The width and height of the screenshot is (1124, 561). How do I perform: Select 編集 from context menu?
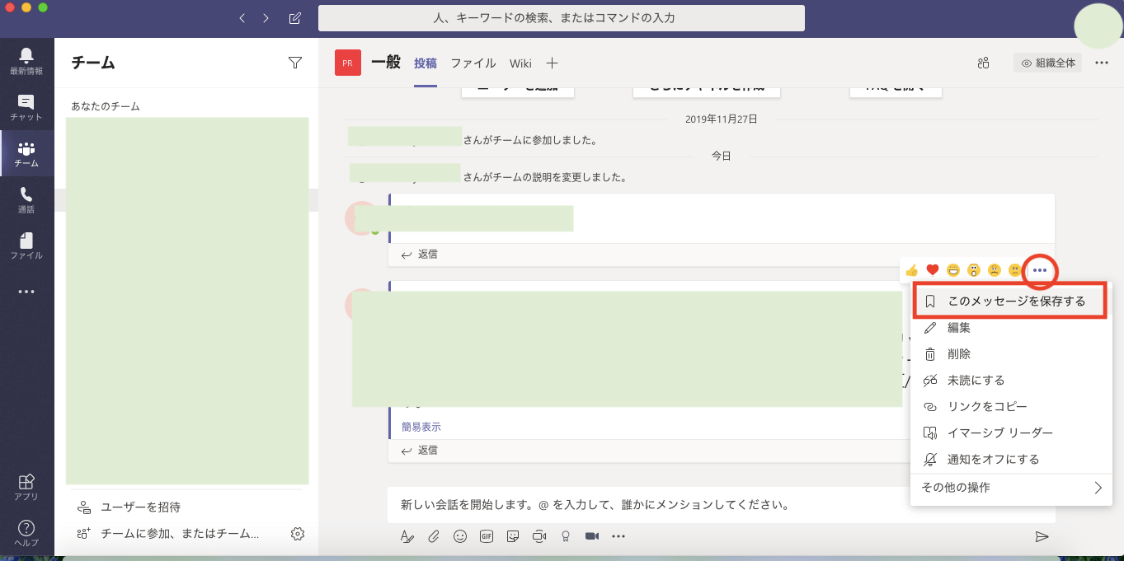tap(1011, 327)
